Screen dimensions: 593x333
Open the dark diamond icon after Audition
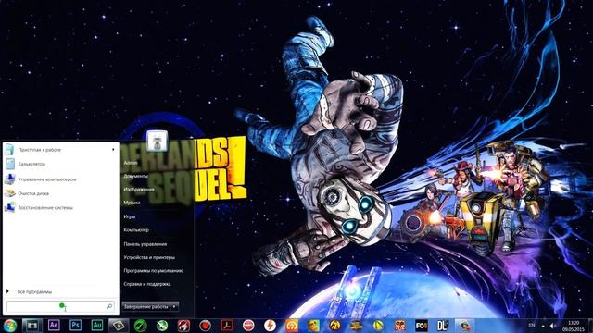click(119, 325)
